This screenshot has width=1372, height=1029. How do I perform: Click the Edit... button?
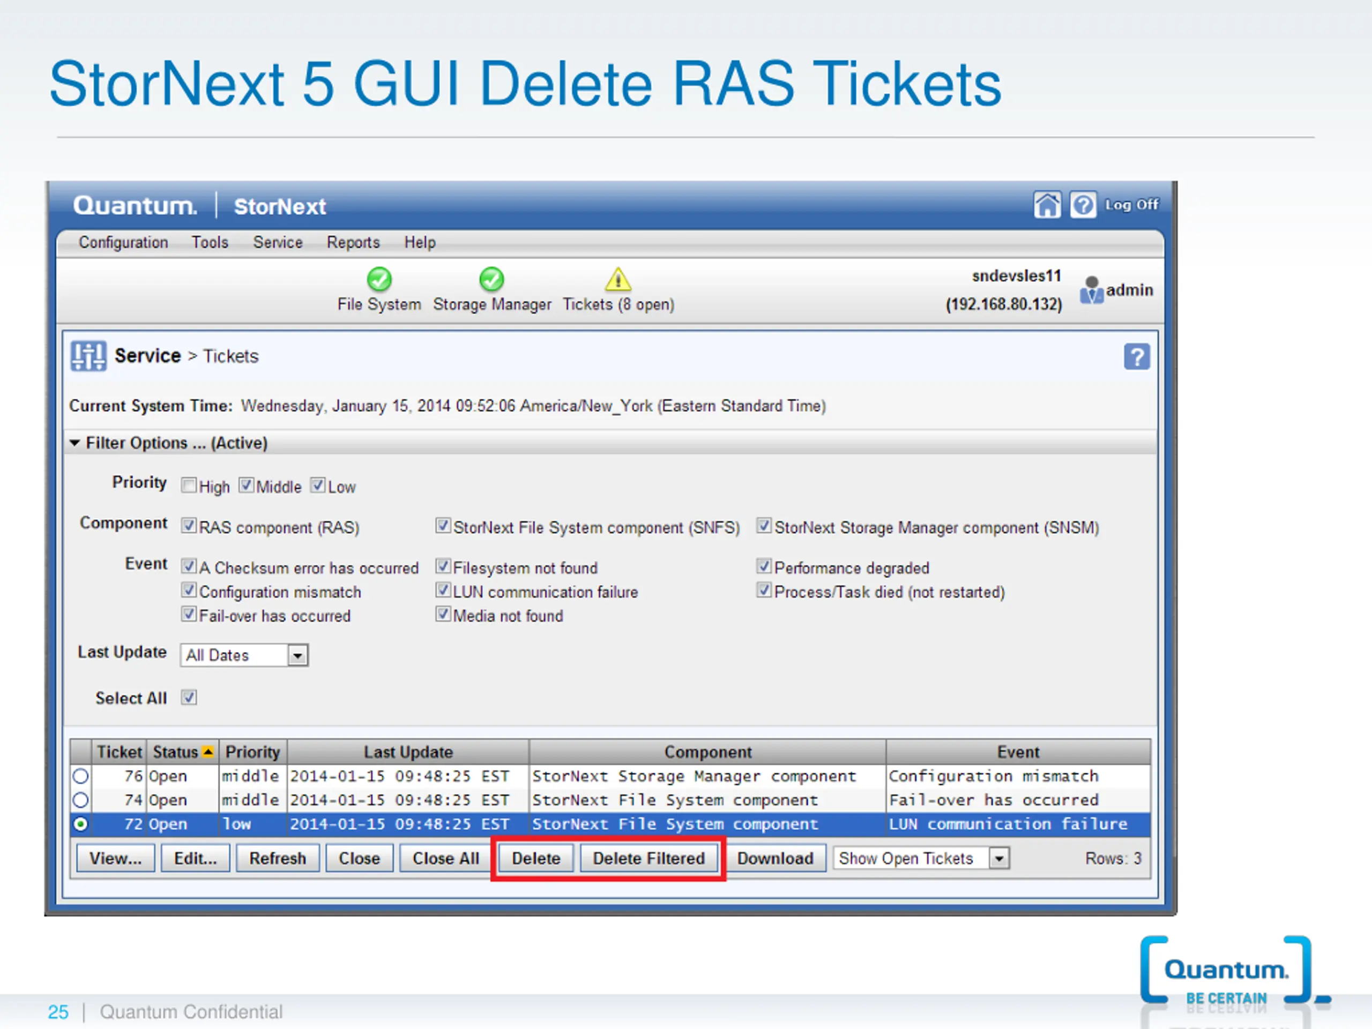[x=196, y=859]
